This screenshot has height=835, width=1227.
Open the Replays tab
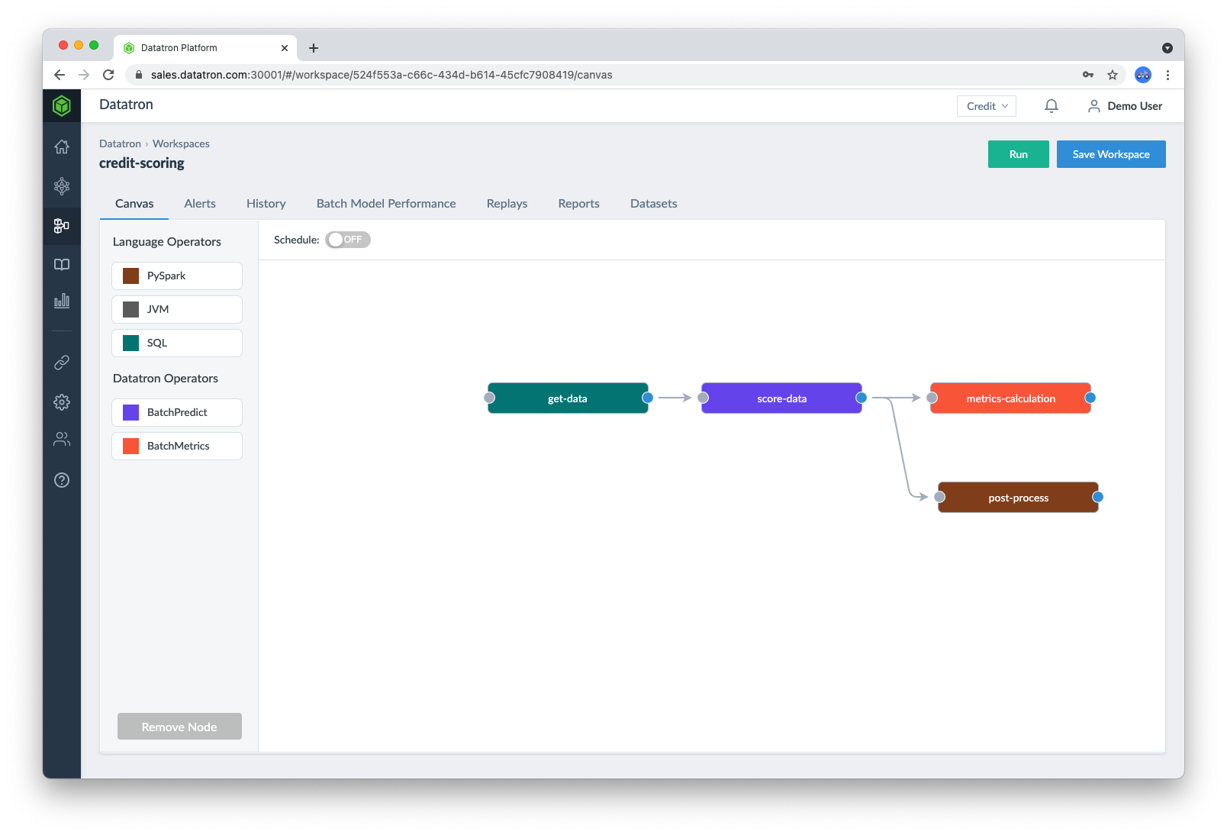pos(507,204)
